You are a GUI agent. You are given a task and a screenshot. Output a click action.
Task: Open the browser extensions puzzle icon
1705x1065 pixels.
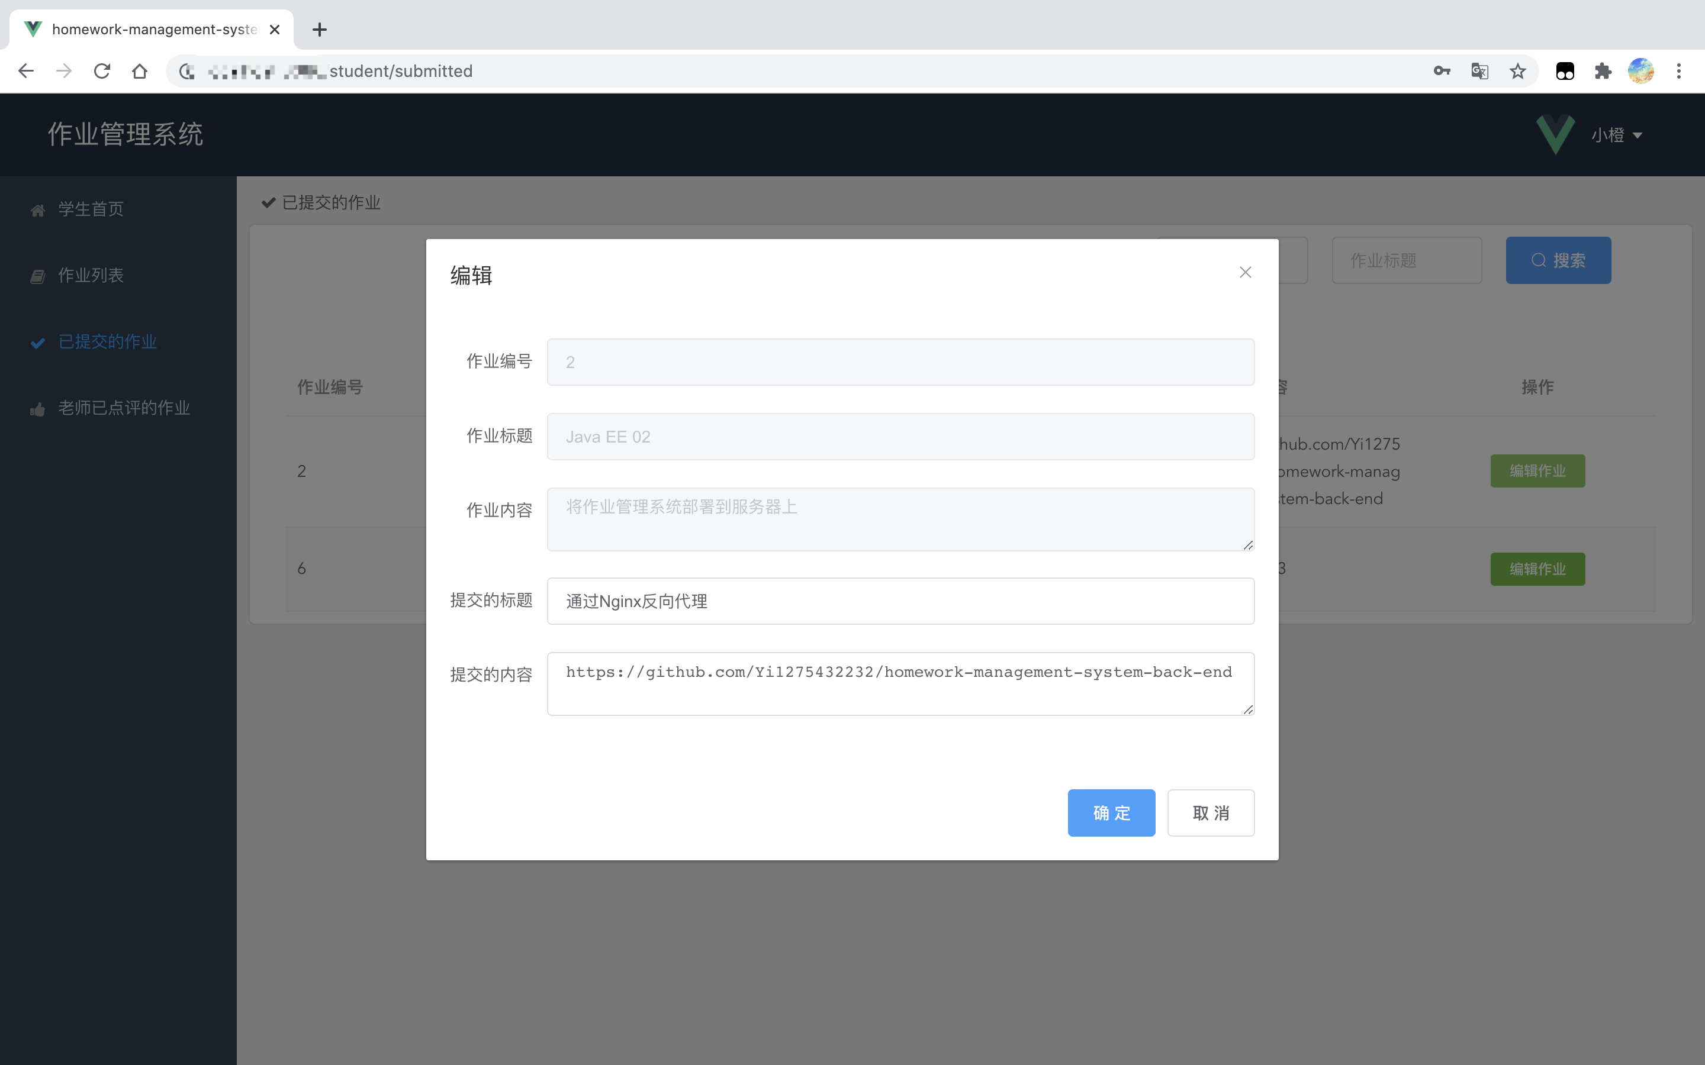point(1603,70)
